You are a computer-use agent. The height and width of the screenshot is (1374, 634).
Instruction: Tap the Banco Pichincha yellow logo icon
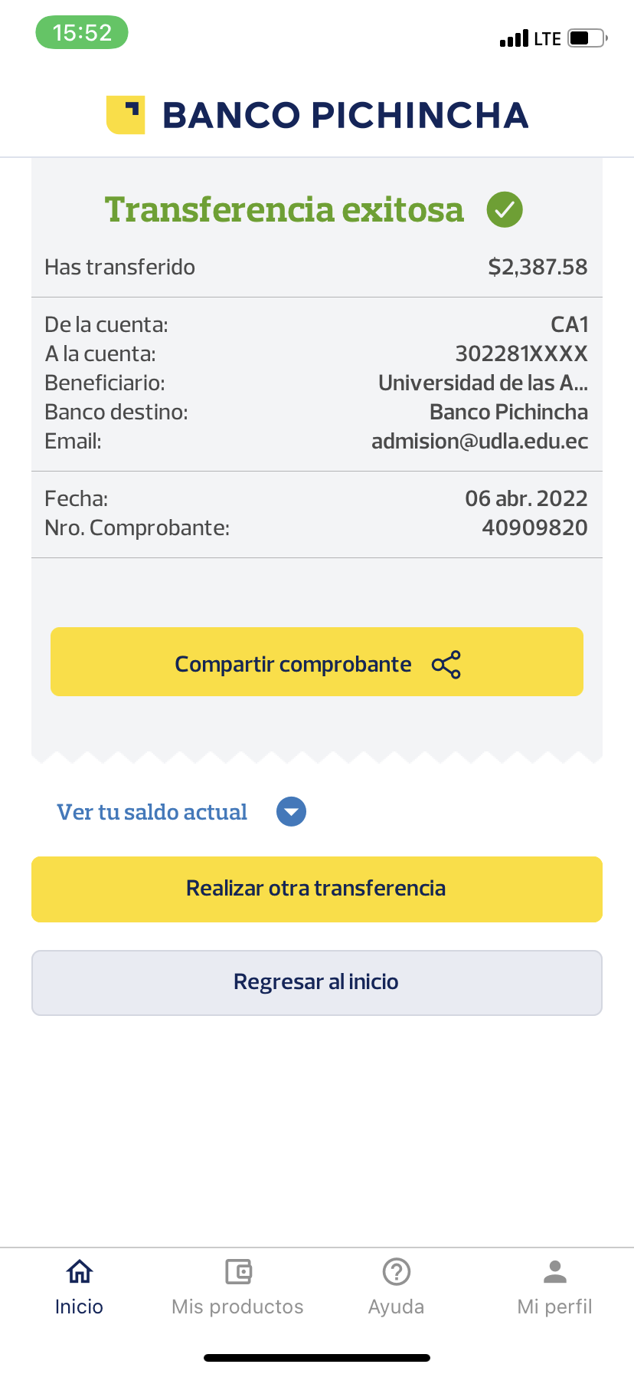(x=126, y=115)
